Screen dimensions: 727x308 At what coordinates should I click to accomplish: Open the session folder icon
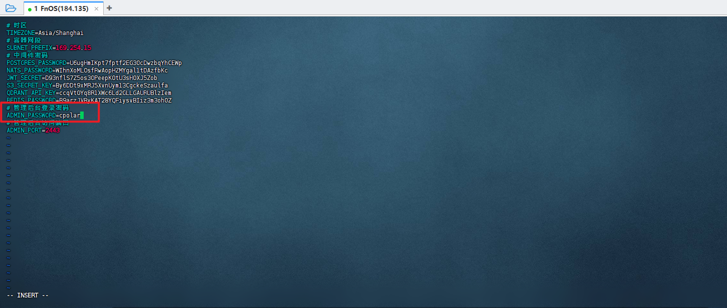11,8
